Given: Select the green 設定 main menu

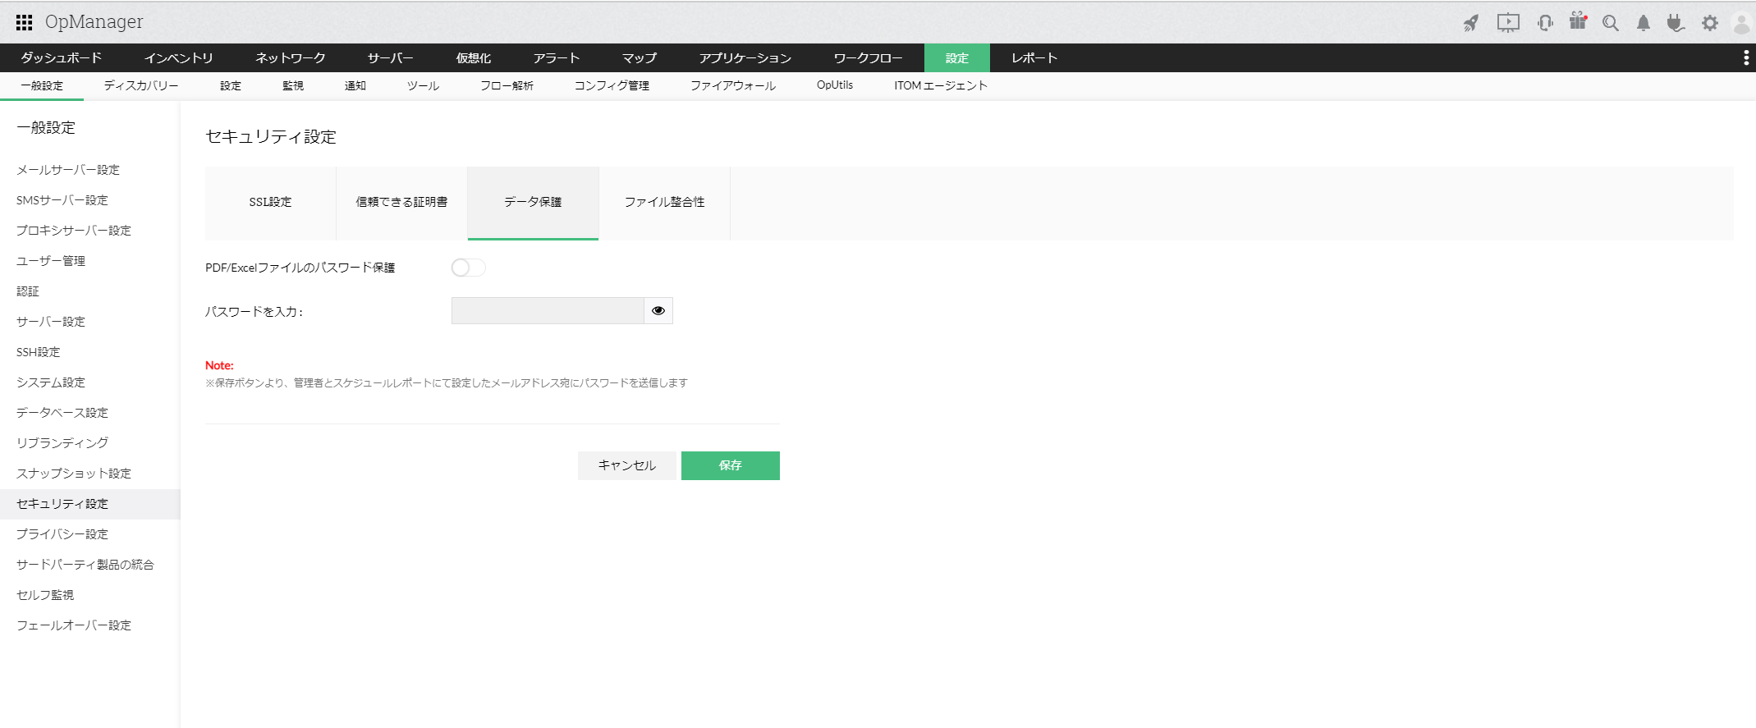Looking at the screenshot, I should coord(957,57).
